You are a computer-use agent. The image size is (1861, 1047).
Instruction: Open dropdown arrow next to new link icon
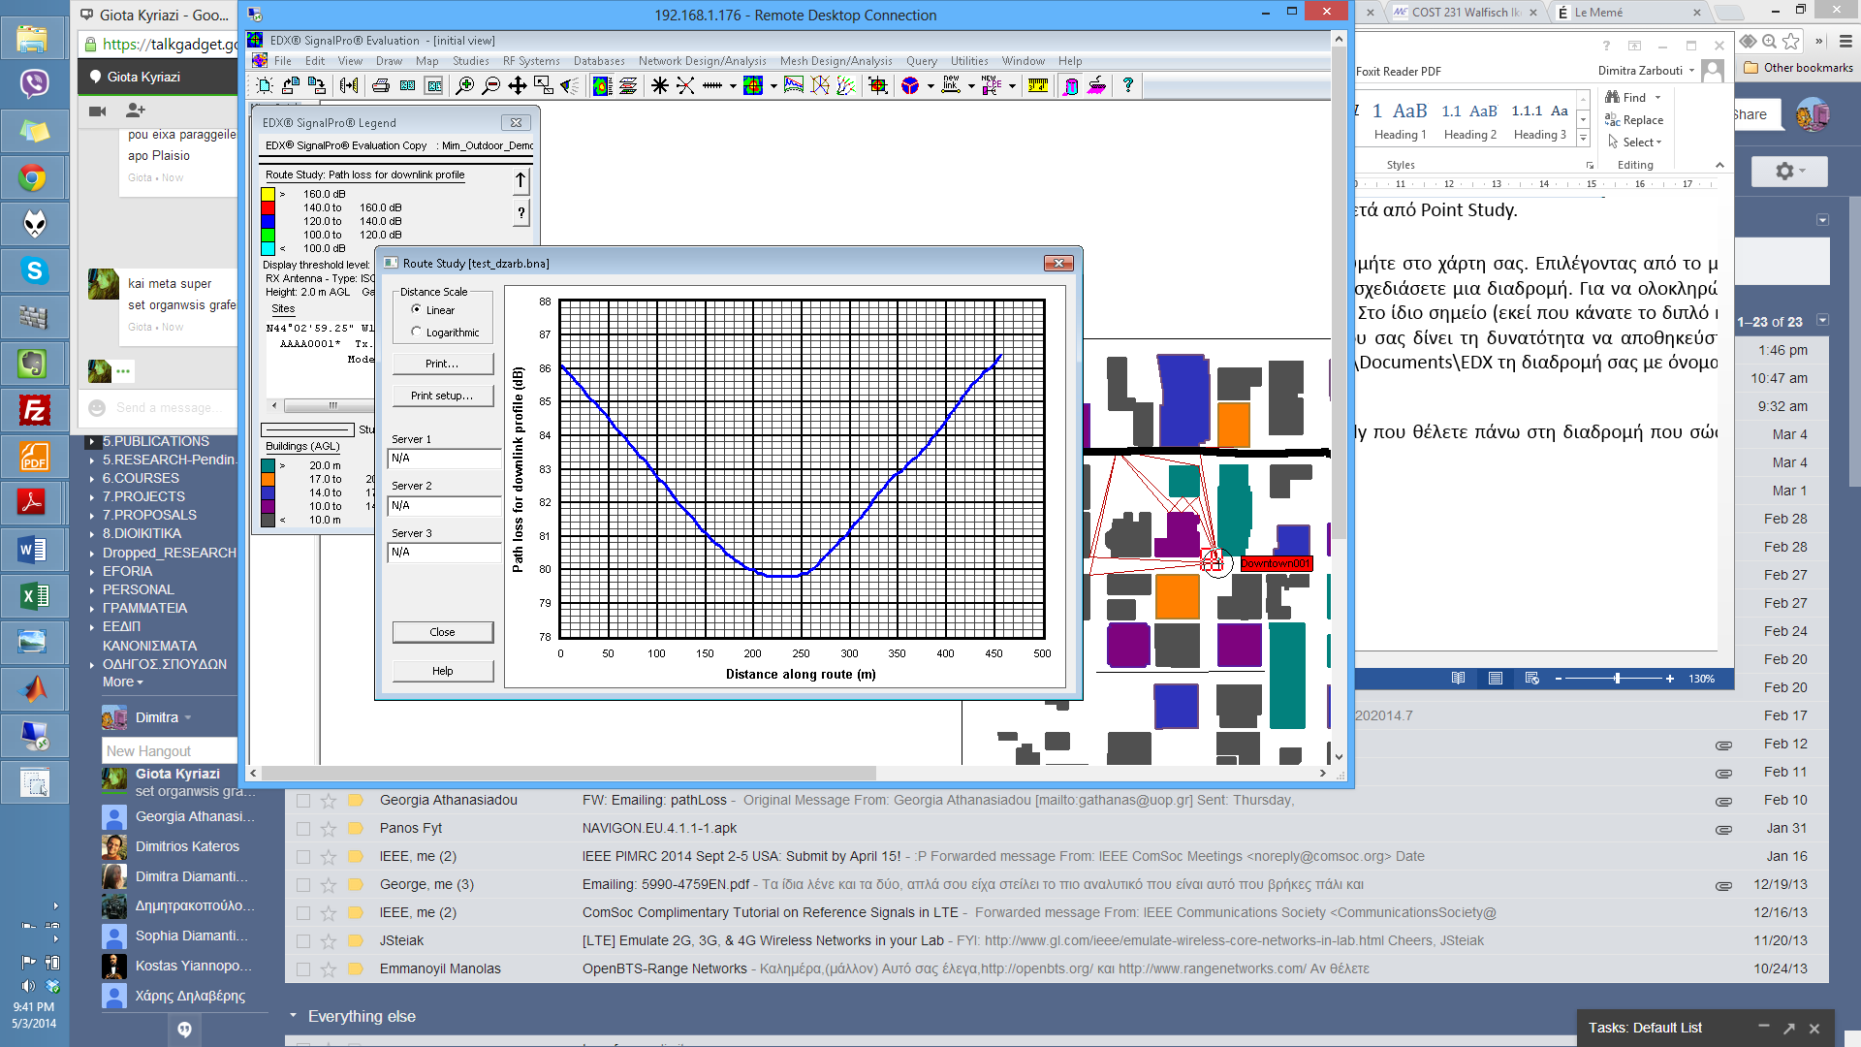click(971, 86)
